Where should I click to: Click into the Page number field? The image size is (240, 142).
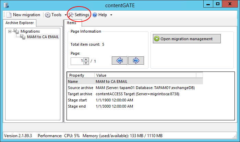[77, 61]
